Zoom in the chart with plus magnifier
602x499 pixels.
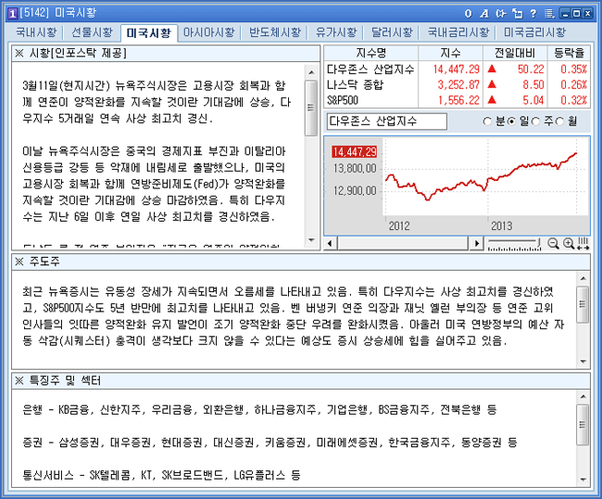pos(568,243)
